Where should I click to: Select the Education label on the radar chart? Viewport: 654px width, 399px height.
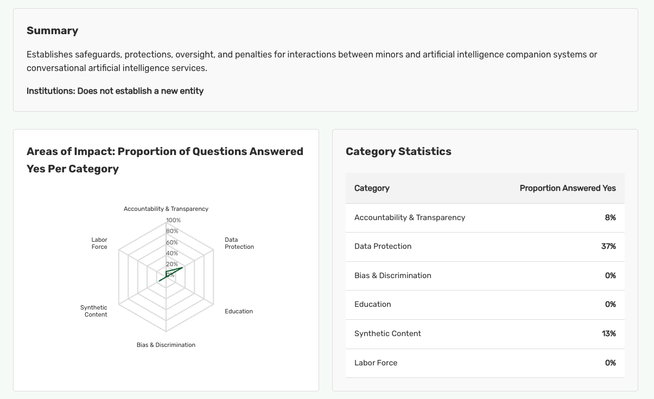click(x=239, y=311)
